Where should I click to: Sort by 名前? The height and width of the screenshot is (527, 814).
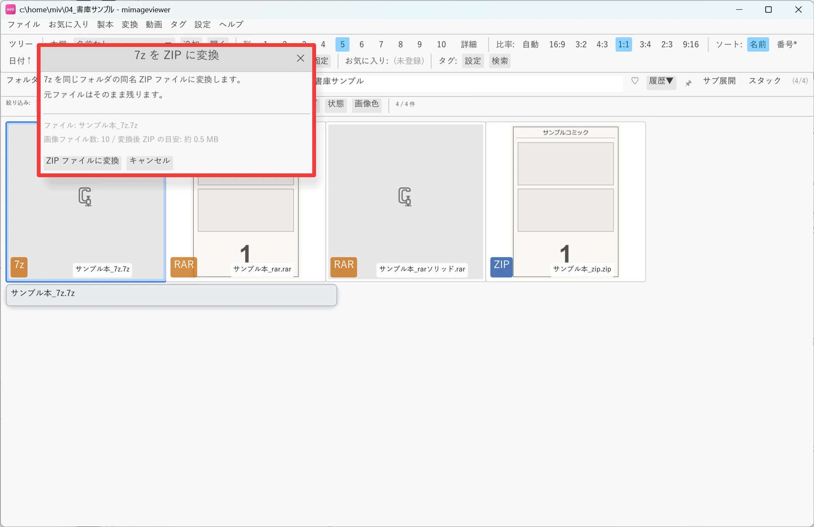pos(758,44)
